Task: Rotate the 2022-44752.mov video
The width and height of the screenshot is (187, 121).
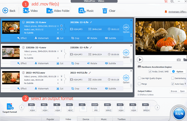Action: [x=92, y=89]
